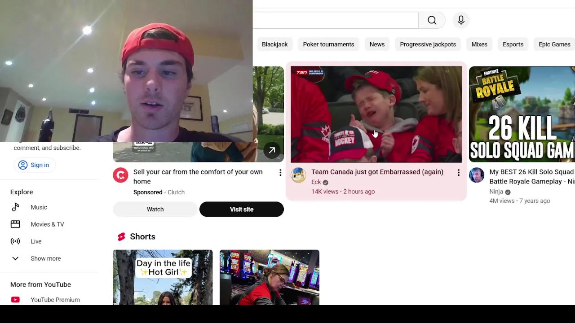Select the Blackjack filter chip

point(275,44)
